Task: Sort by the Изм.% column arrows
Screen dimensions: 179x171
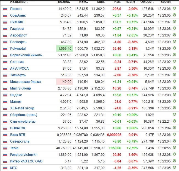Action: (x=137, y=2)
